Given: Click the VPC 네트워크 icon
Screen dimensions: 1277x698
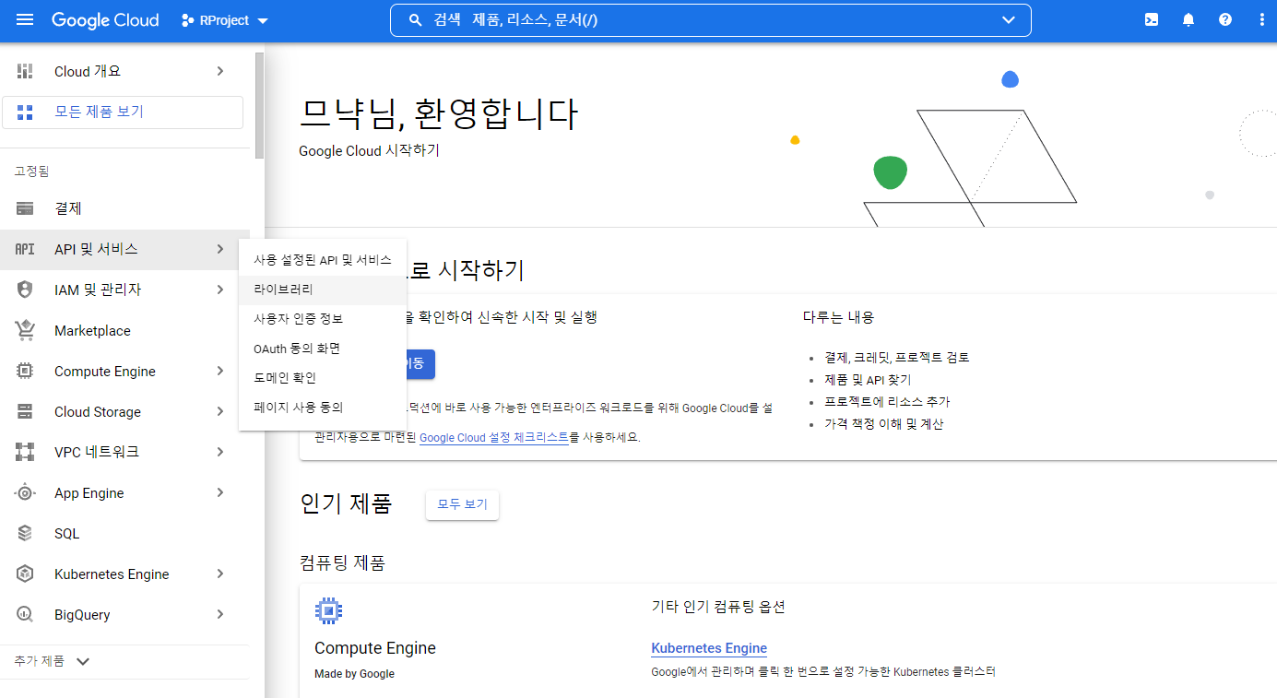Looking at the screenshot, I should coord(25,452).
